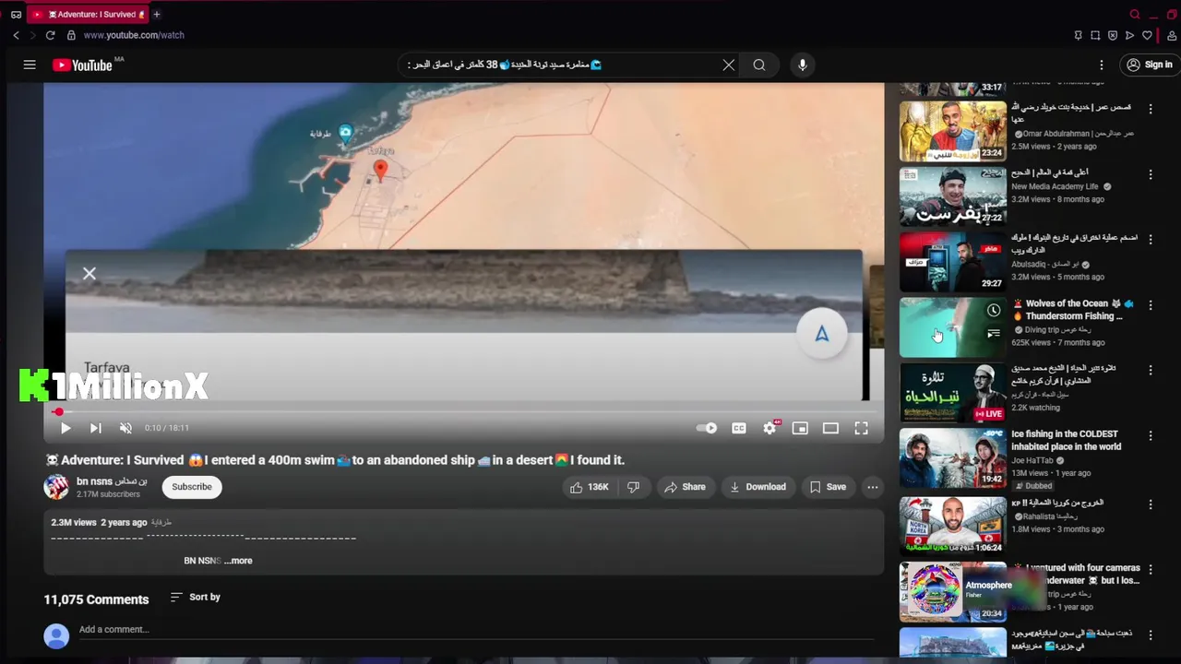Viewport: 1181px width, 664px height.
Task: Open options for Wolves of the Ocean video
Action: [x=1151, y=305]
